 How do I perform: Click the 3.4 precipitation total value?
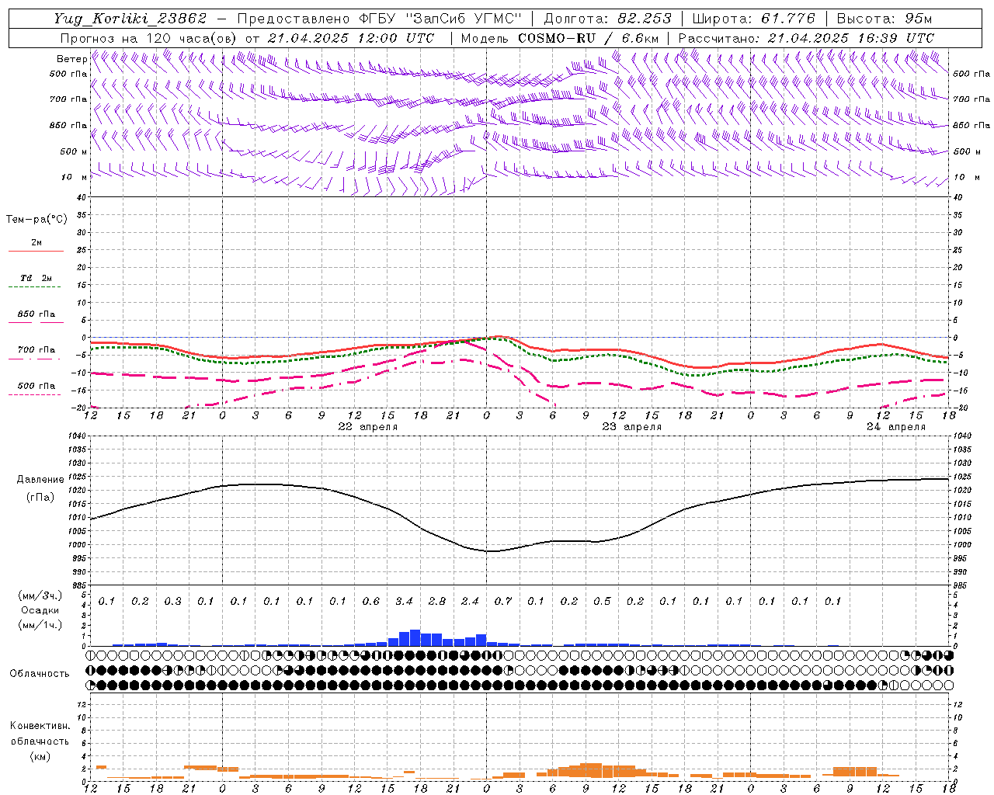click(x=404, y=602)
